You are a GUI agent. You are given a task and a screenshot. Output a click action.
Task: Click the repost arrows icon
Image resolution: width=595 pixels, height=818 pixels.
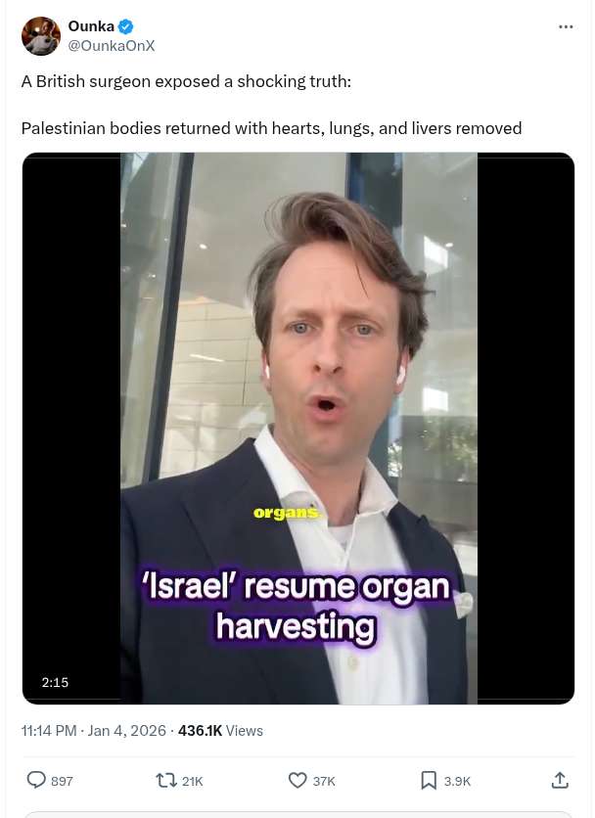(x=166, y=781)
